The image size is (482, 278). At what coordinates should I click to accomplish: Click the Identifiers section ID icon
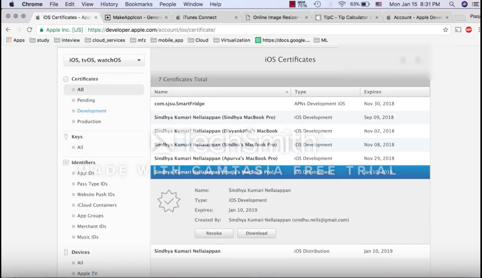click(x=66, y=162)
